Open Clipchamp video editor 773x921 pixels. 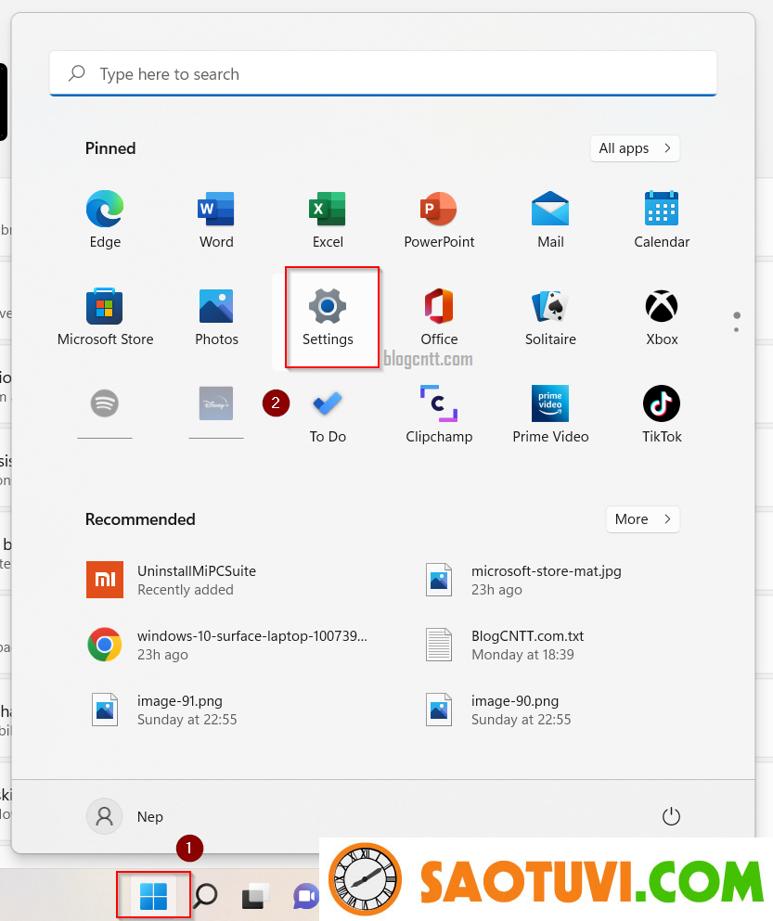pyautogui.click(x=439, y=415)
